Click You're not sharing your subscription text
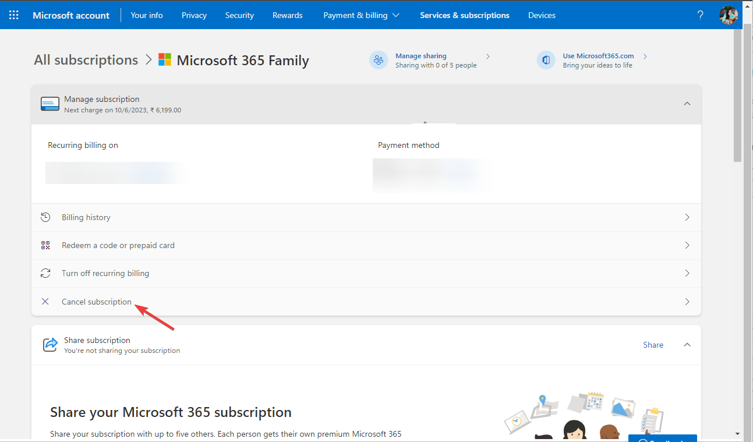The width and height of the screenshot is (753, 442). point(122,351)
